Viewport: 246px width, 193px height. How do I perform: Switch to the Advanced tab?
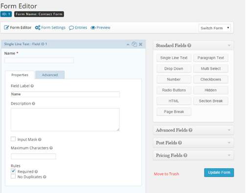[50, 75]
